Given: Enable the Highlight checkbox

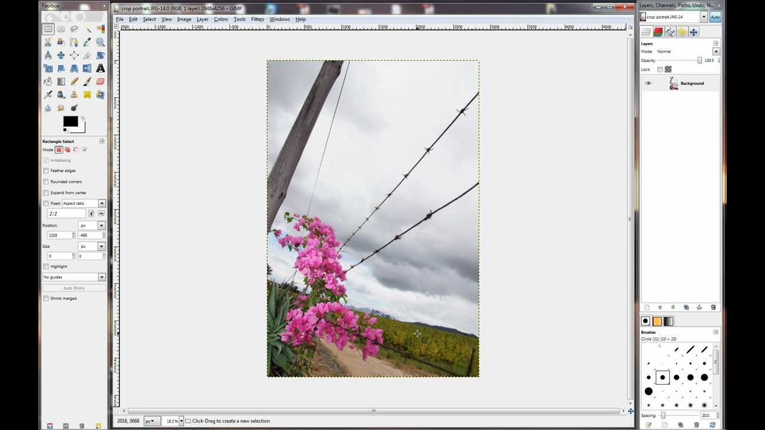Looking at the screenshot, I should 46,266.
